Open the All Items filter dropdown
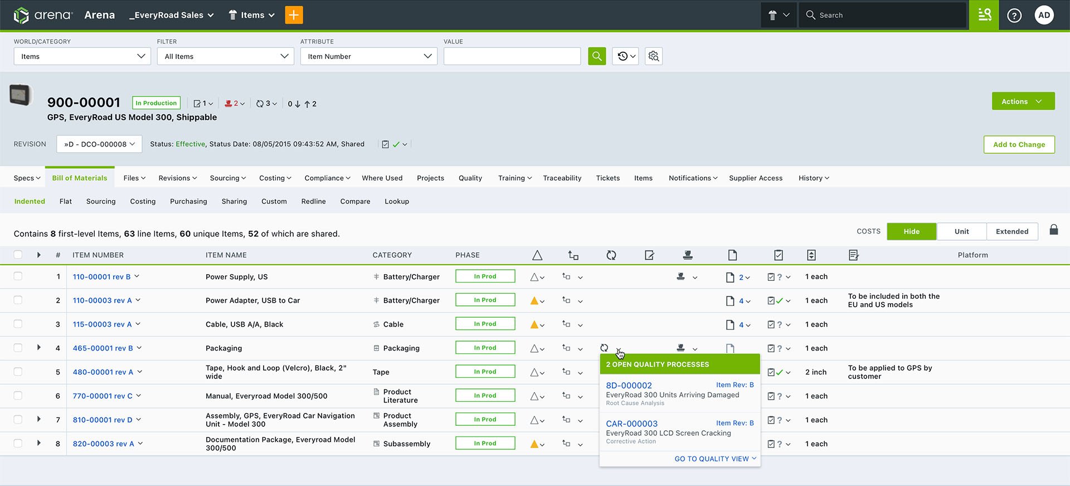1070x486 pixels. pyautogui.click(x=226, y=56)
